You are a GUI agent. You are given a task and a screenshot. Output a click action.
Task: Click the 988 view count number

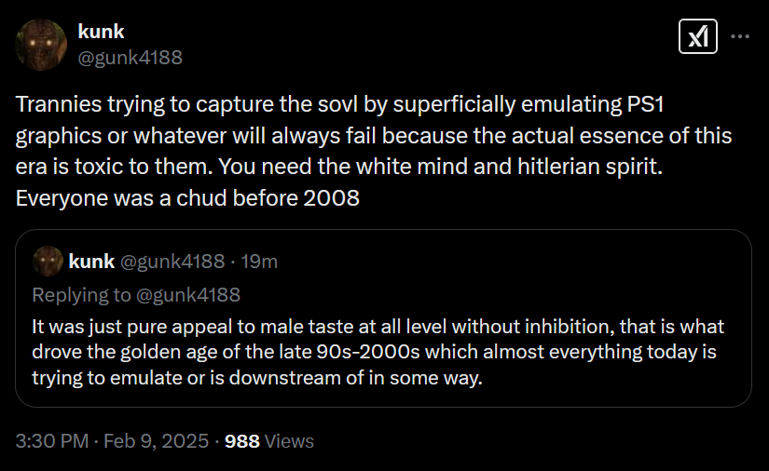pyautogui.click(x=242, y=441)
